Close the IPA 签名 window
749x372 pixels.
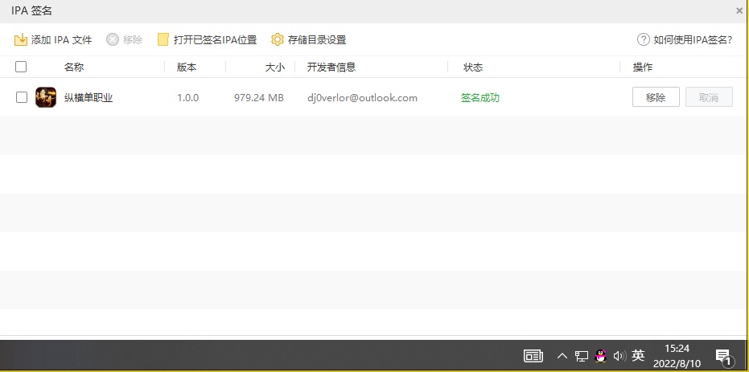tap(739, 11)
